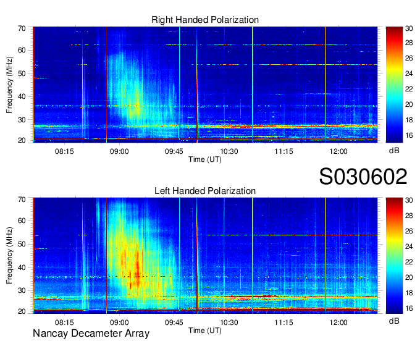Click the dB unit label of Right Handed color bar

click(x=394, y=151)
